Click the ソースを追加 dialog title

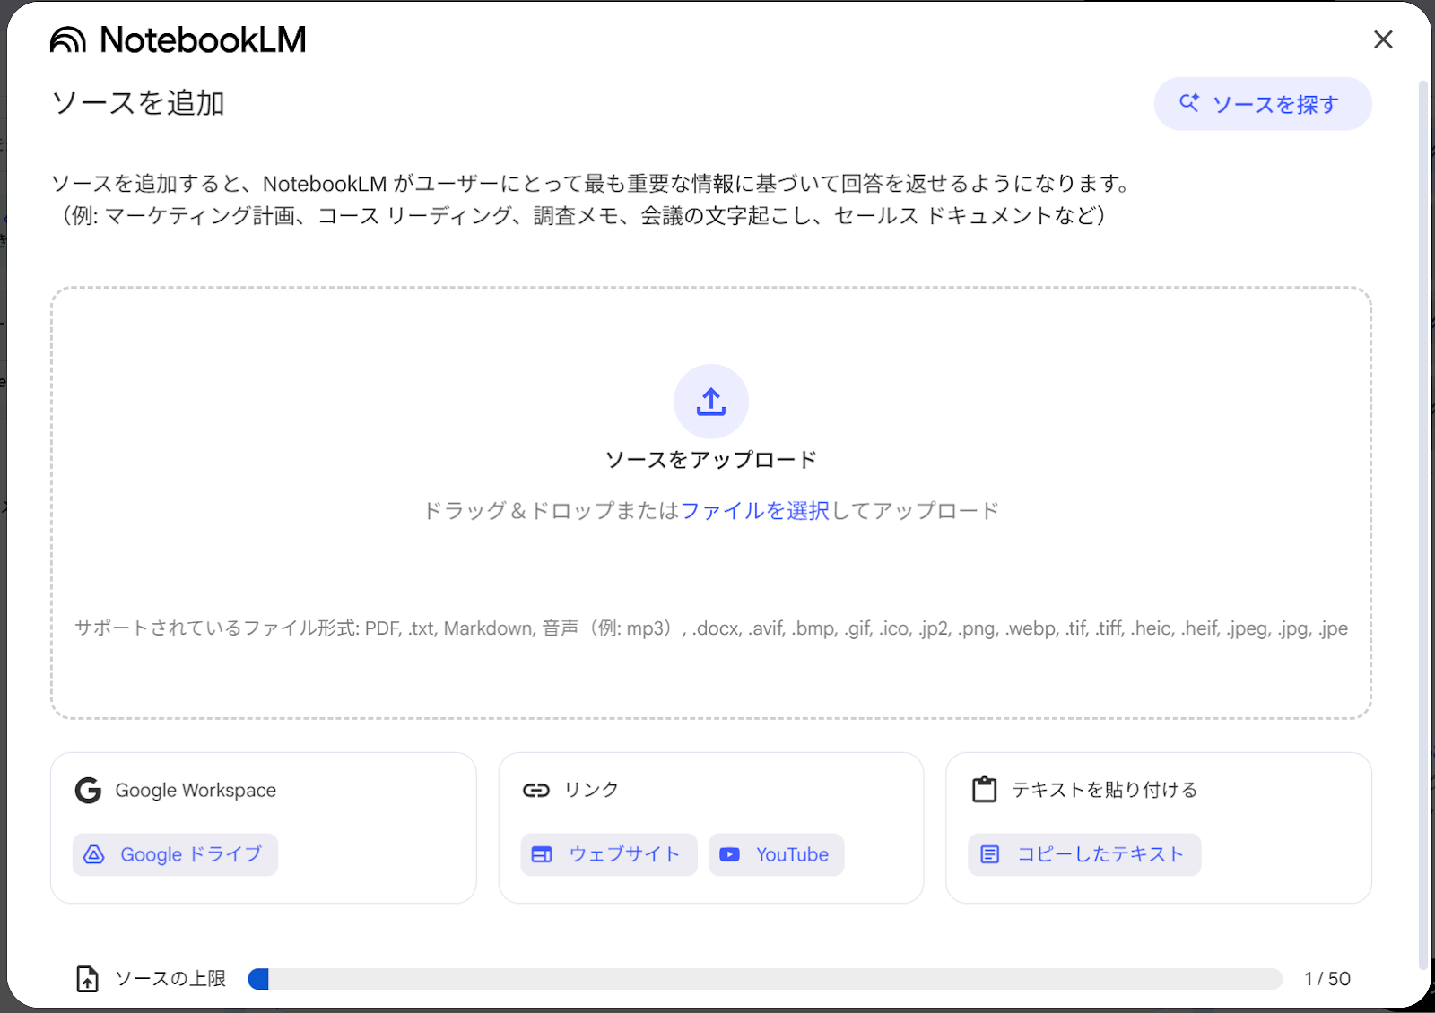pos(138,103)
